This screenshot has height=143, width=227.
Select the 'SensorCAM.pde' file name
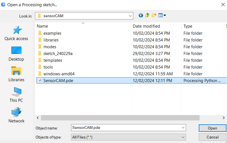(58, 81)
